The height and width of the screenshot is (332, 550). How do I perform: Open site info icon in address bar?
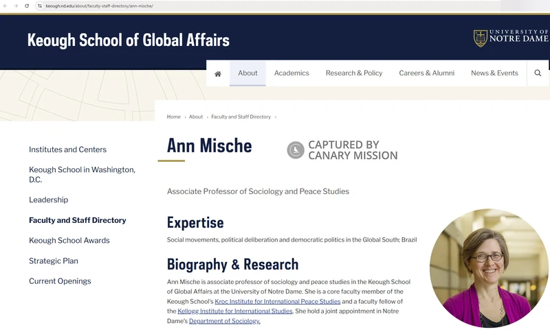tap(40, 6)
